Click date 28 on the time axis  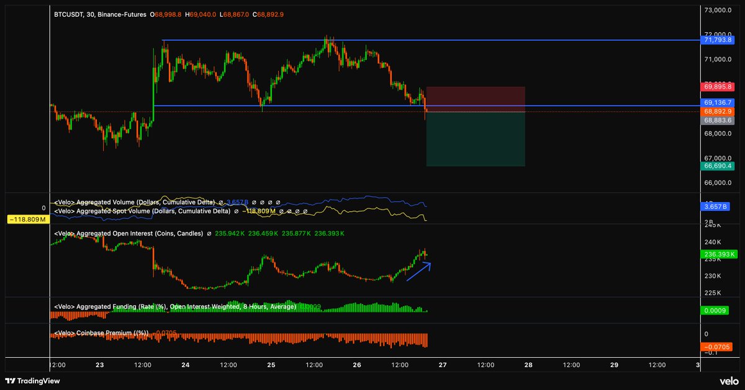coord(528,365)
